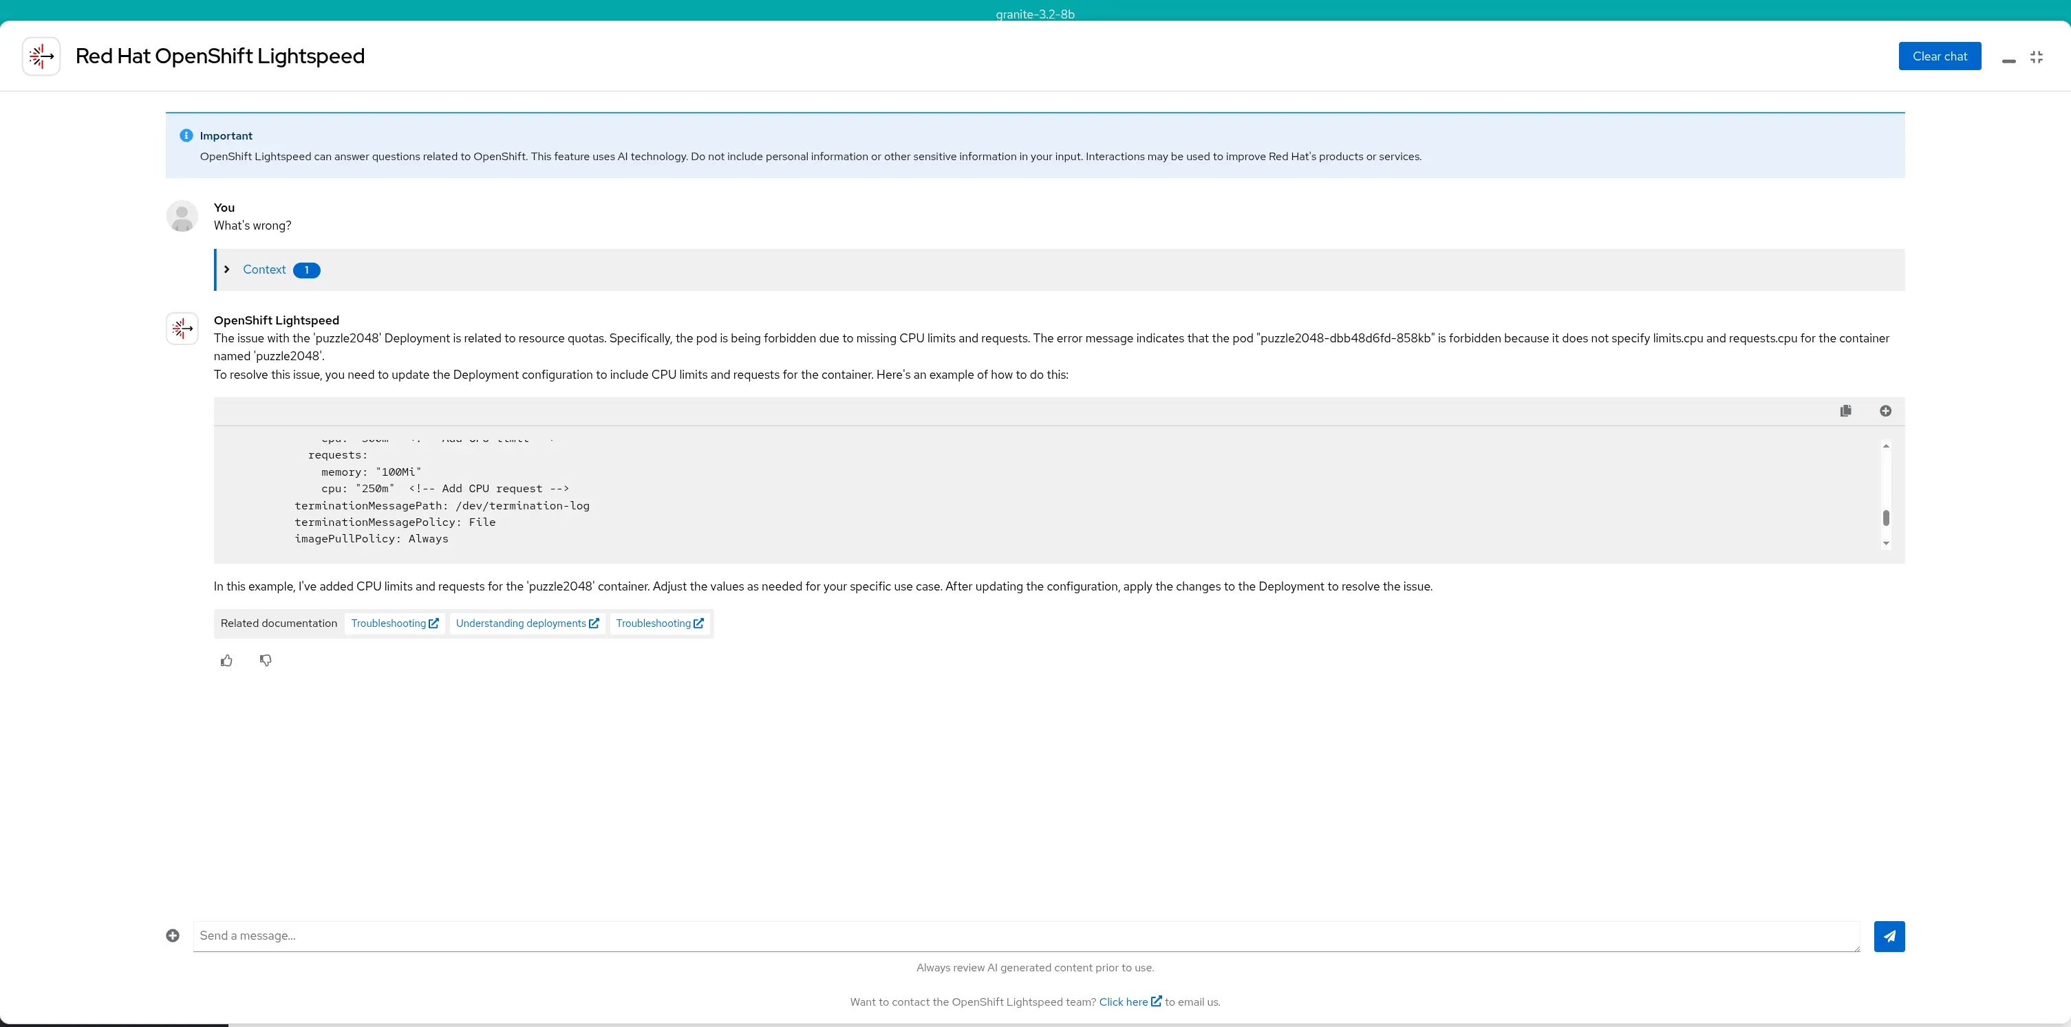The height and width of the screenshot is (1027, 2071).
Task: Click the OpenShift Lightspeed response avatar
Action: (x=182, y=329)
